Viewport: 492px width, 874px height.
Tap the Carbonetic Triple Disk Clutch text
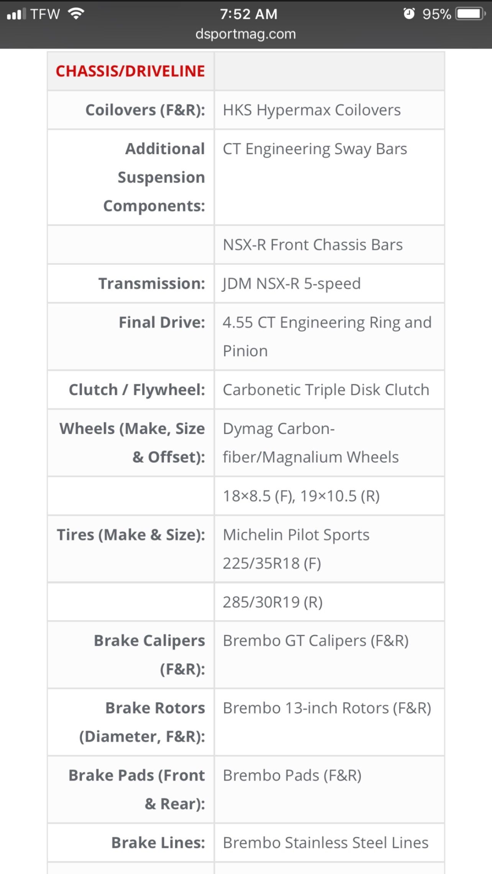(x=326, y=390)
